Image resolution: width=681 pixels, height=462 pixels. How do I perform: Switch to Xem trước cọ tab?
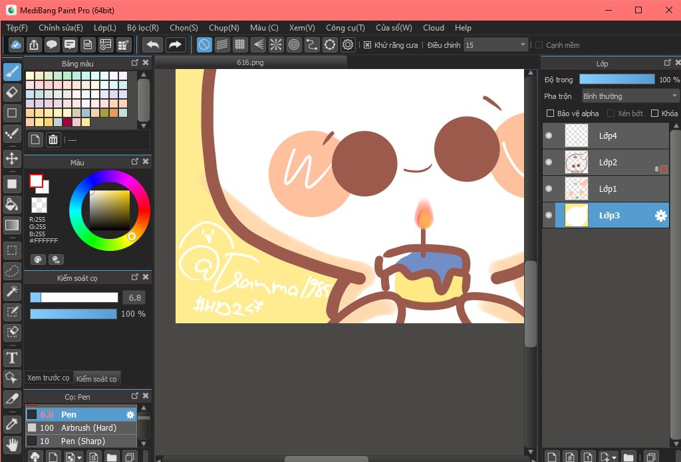(x=48, y=378)
